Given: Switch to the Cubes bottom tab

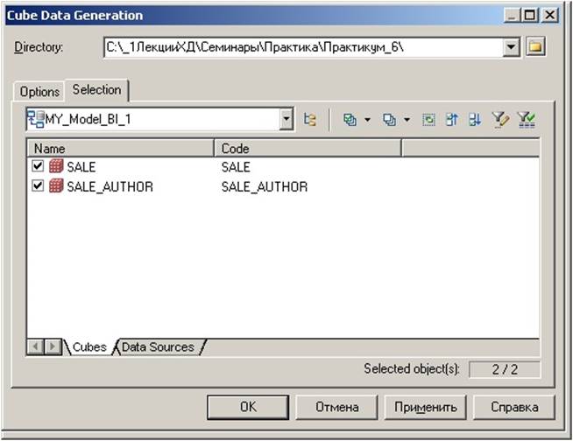Looking at the screenshot, I should tap(89, 346).
